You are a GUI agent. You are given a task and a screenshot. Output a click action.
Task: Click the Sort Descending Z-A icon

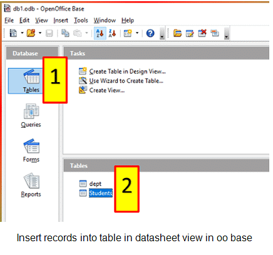tap(112, 33)
